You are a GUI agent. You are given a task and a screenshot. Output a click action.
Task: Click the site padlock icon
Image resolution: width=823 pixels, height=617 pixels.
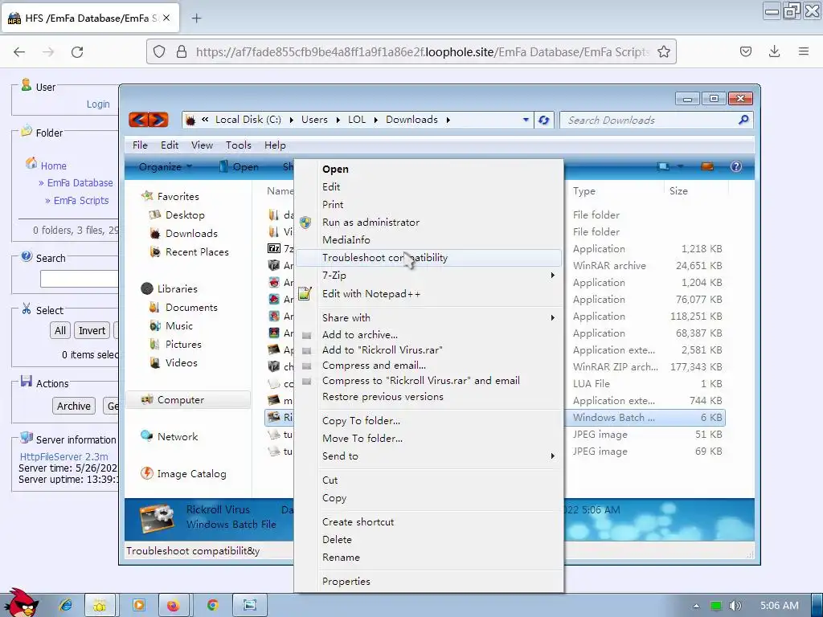(x=182, y=52)
